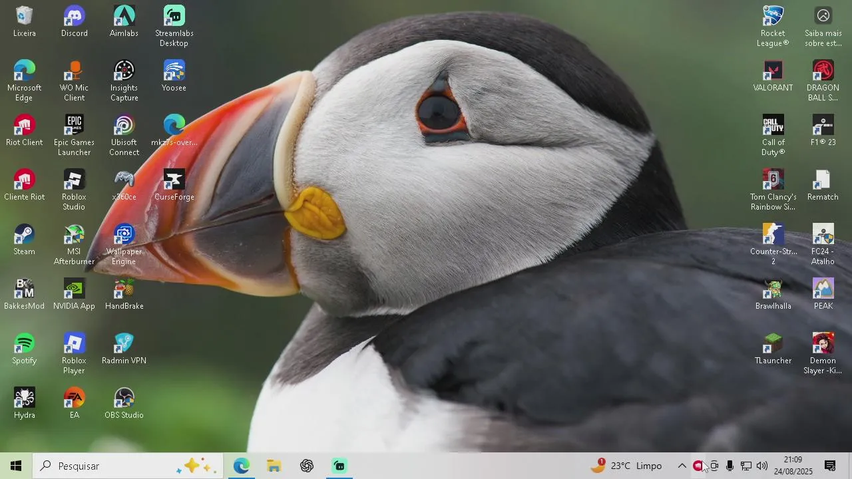Viewport: 852px width, 479px height.
Task: Switch to Streamlabs in the taskbar
Action: (x=339, y=466)
